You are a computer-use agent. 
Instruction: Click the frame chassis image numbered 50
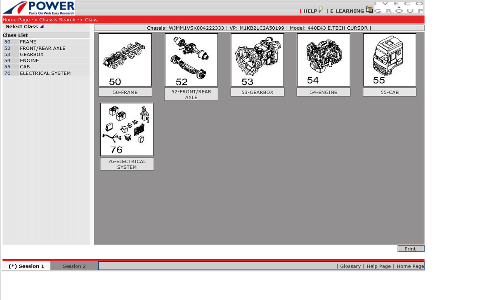pyautogui.click(x=125, y=60)
